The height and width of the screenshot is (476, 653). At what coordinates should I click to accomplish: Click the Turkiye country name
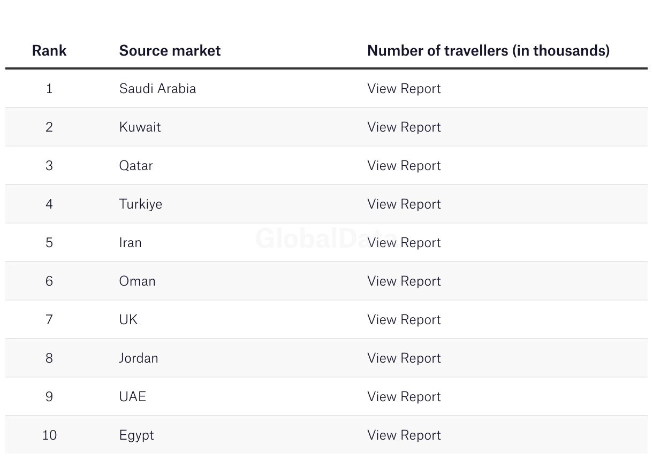140,204
